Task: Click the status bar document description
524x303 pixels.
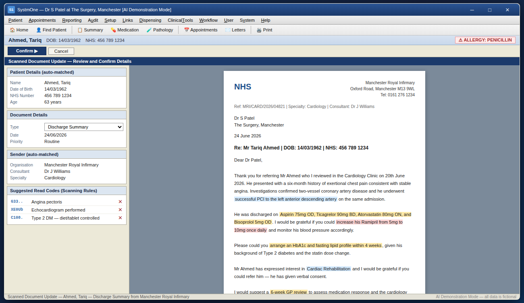Action: point(98,297)
